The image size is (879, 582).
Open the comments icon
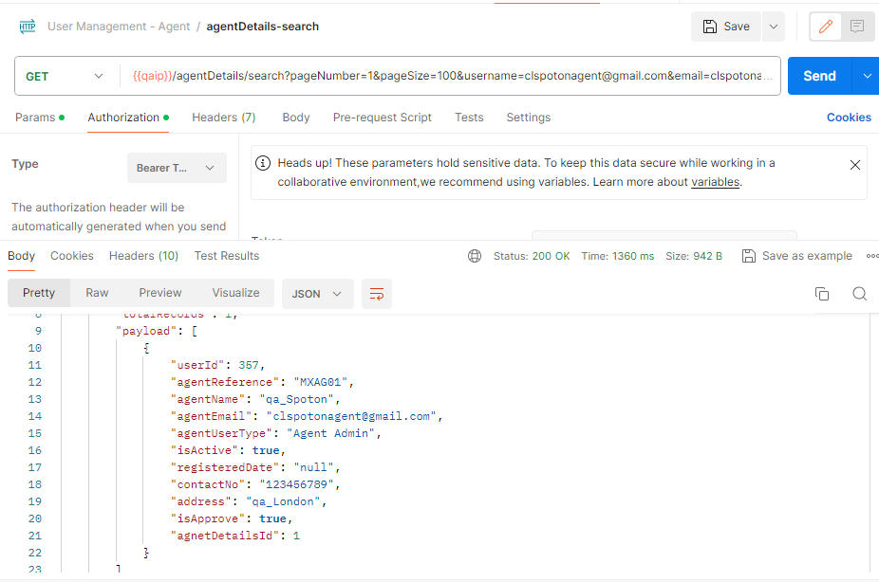(x=856, y=27)
